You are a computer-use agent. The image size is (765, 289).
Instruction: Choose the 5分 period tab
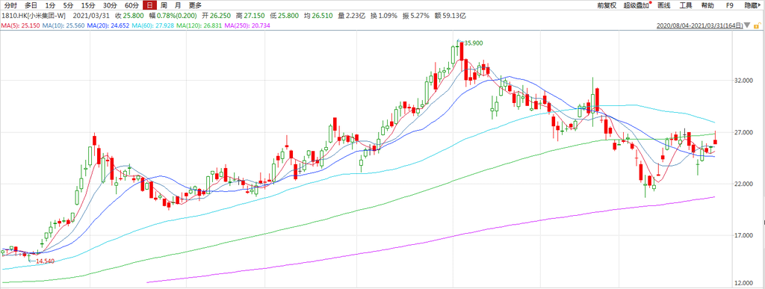(68, 6)
